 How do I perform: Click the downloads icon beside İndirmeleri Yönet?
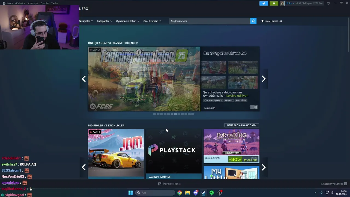(x=160, y=184)
